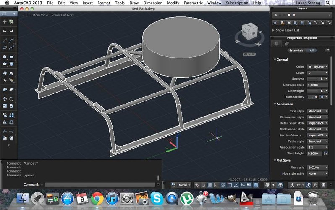The height and width of the screenshot is (210, 335).
Task: Open the Parametric menu
Action: (x=193, y=3)
